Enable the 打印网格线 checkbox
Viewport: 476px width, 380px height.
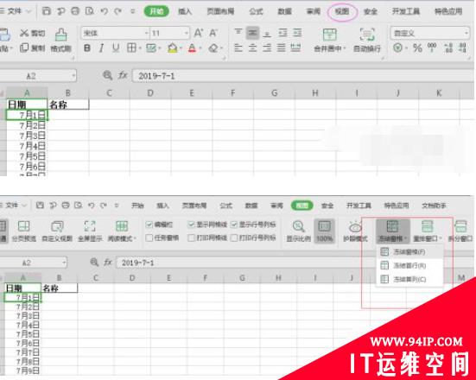[191, 238]
